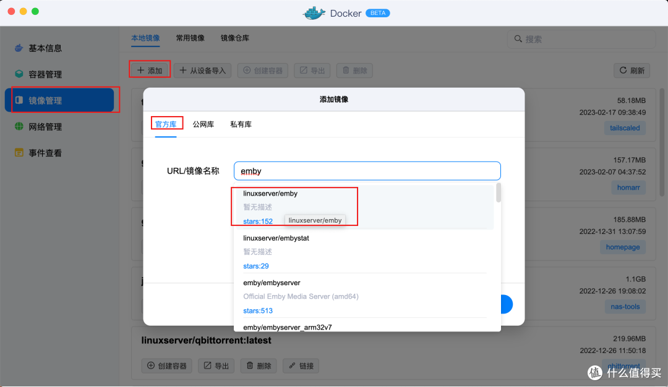Image resolution: width=668 pixels, height=387 pixels.
Task: Click the URL/镜像名称 input containing emby
Action: [367, 171]
